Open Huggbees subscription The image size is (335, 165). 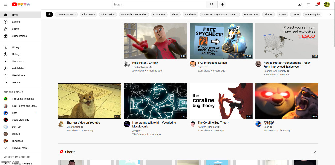pos(20,141)
